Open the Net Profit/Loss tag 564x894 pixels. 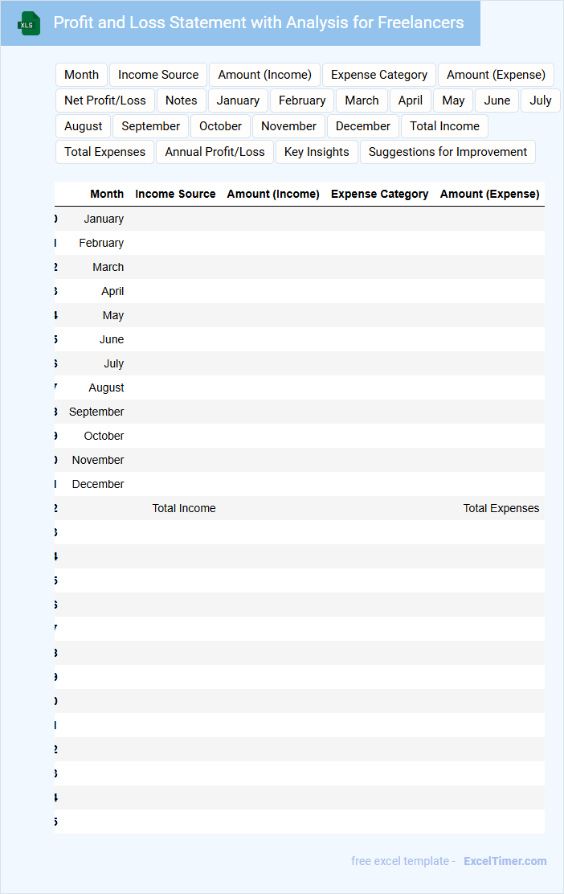point(104,100)
